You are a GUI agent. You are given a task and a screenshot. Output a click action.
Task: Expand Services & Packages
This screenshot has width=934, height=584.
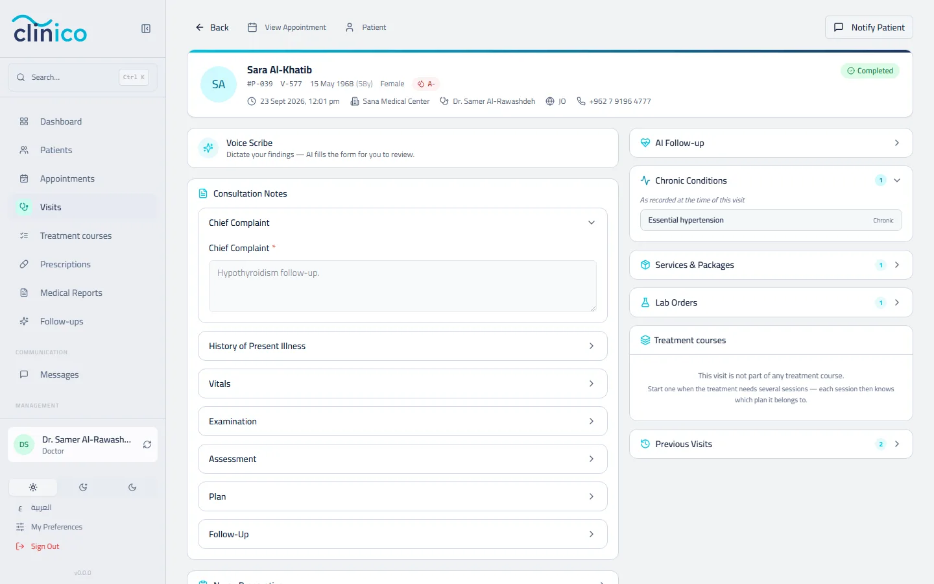pos(771,265)
